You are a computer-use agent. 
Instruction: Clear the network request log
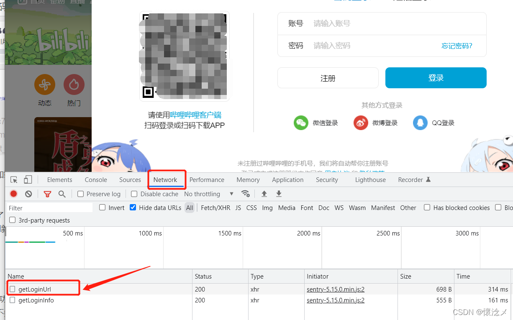[28, 194]
